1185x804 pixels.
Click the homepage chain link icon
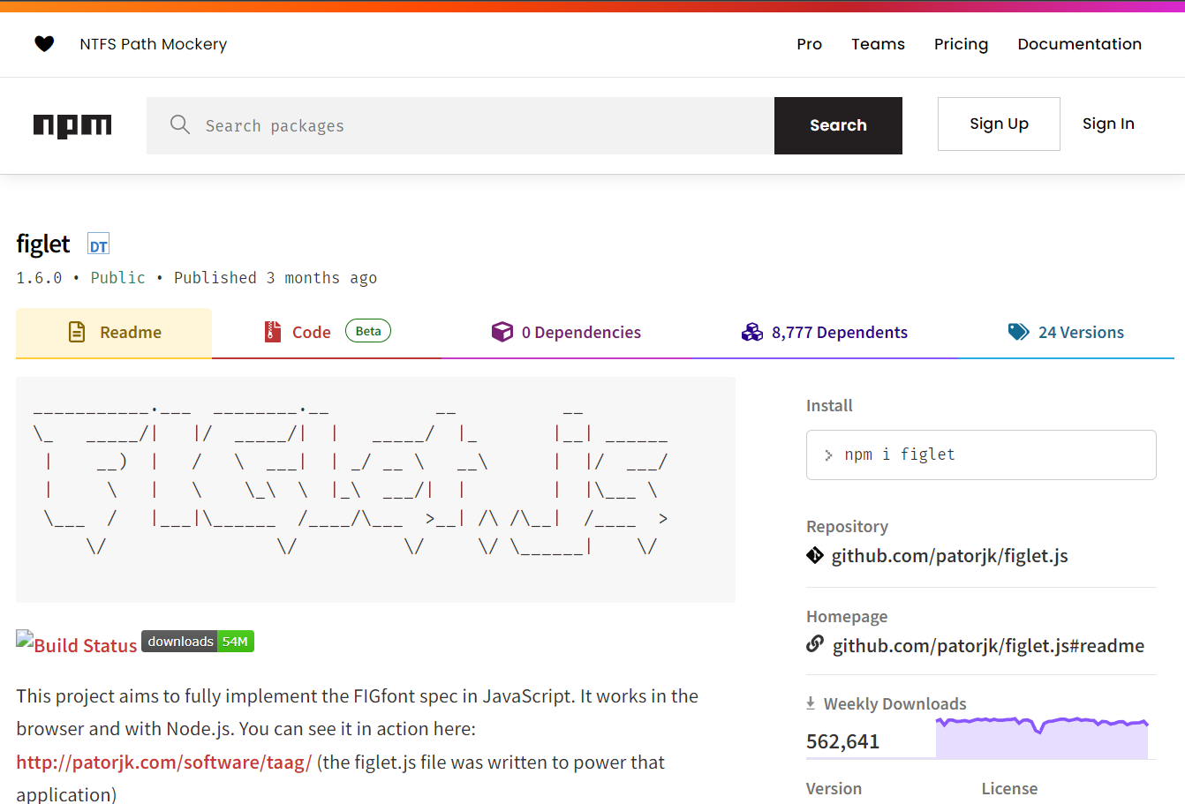tap(815, 644)
